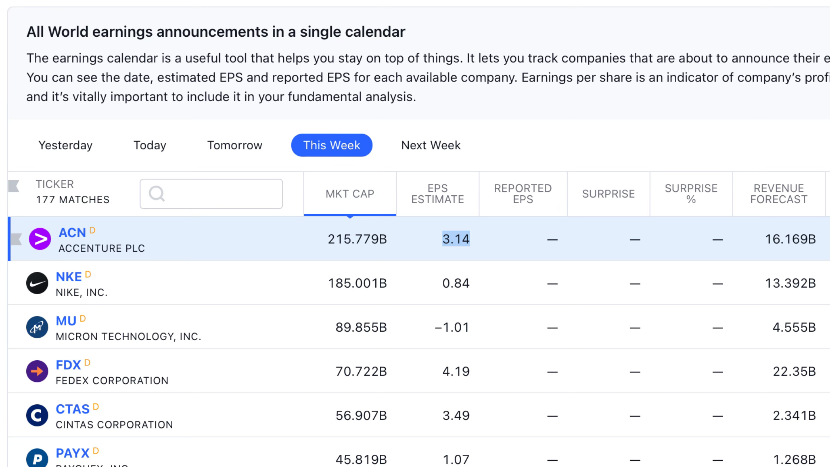Click the D delayed-data marker beside MU

click(83, 318)
